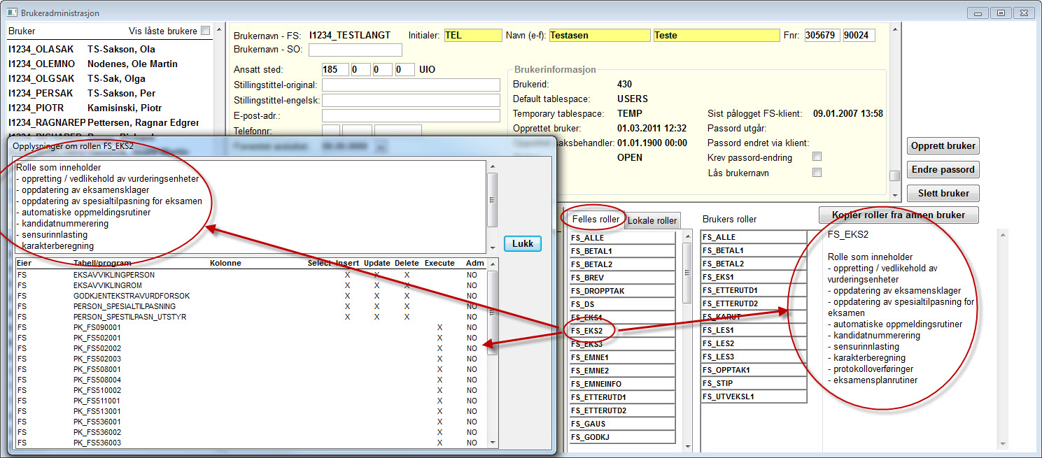Click the Brukeradministrasjon title bar app icon
This screenshot has width=1042, height=458.
12,13
